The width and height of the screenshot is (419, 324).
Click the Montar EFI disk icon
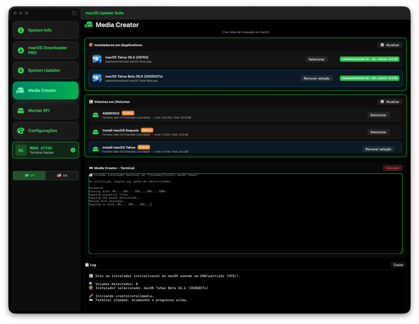[x=21, y=110]
